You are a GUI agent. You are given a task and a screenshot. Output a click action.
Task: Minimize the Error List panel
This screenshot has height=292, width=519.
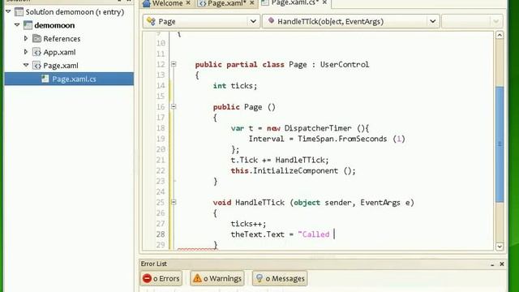point(492,264)
